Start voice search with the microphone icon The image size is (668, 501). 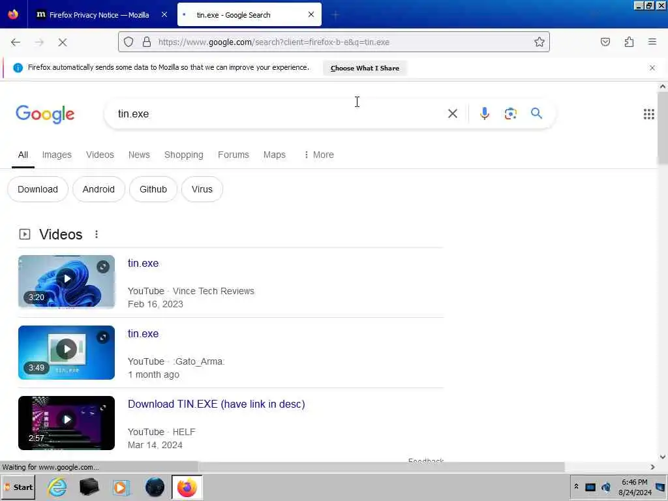(485, 114)
